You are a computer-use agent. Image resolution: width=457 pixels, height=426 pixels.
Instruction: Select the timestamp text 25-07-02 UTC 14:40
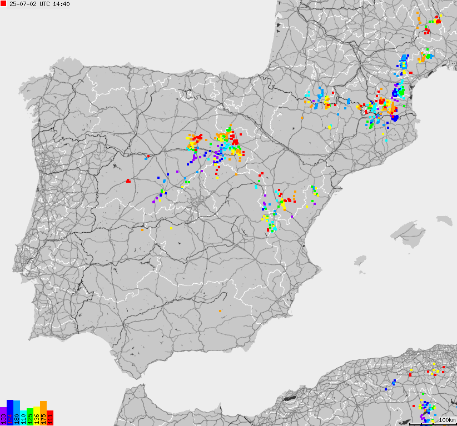[39, 4]
